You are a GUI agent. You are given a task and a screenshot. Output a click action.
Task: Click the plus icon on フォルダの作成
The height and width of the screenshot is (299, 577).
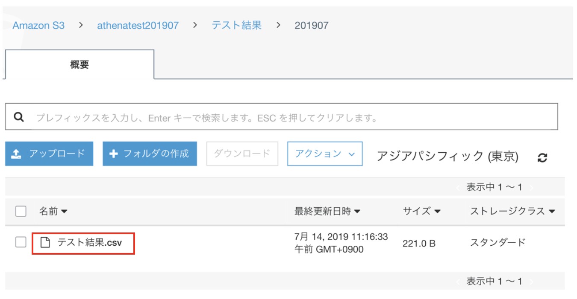coord(113,154)
